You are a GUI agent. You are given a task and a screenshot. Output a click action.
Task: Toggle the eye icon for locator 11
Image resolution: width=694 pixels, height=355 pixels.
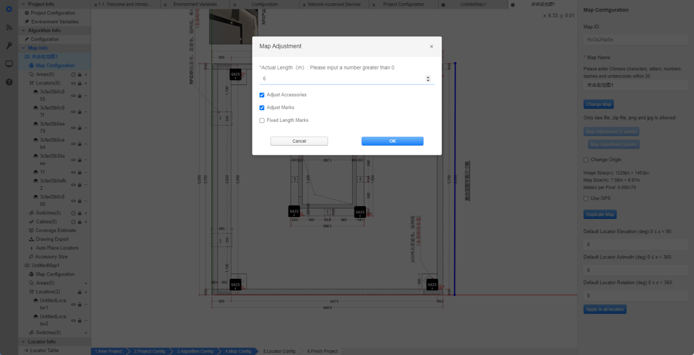click(74, 172)
